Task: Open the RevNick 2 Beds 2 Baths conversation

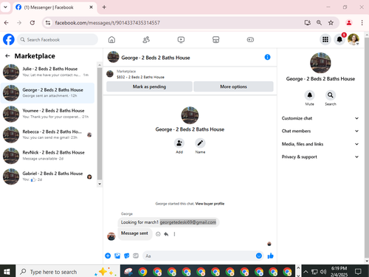Action: (47, 156)
